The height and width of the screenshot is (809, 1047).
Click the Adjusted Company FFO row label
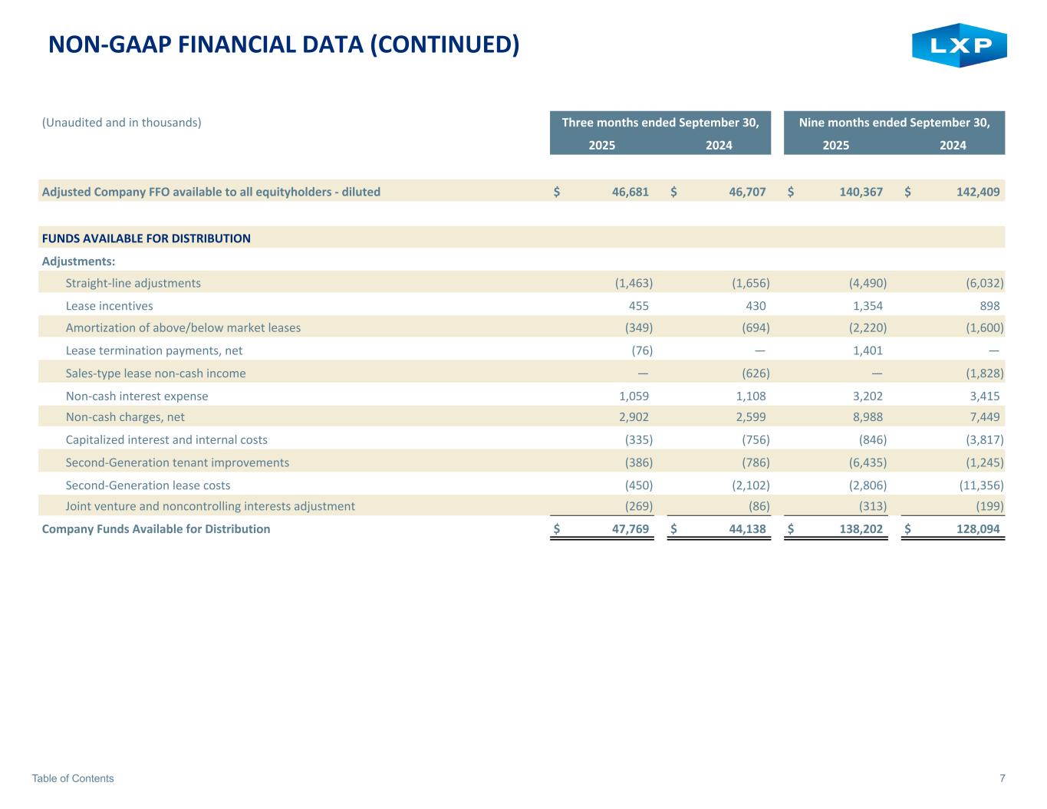point(211,192)
